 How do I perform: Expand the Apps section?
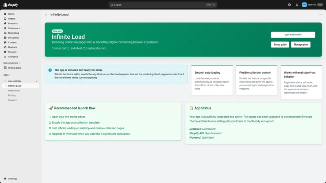(7, 75)
